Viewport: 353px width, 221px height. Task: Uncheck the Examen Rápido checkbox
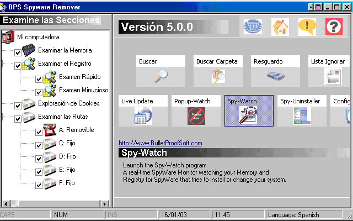(x=39, y=79)
